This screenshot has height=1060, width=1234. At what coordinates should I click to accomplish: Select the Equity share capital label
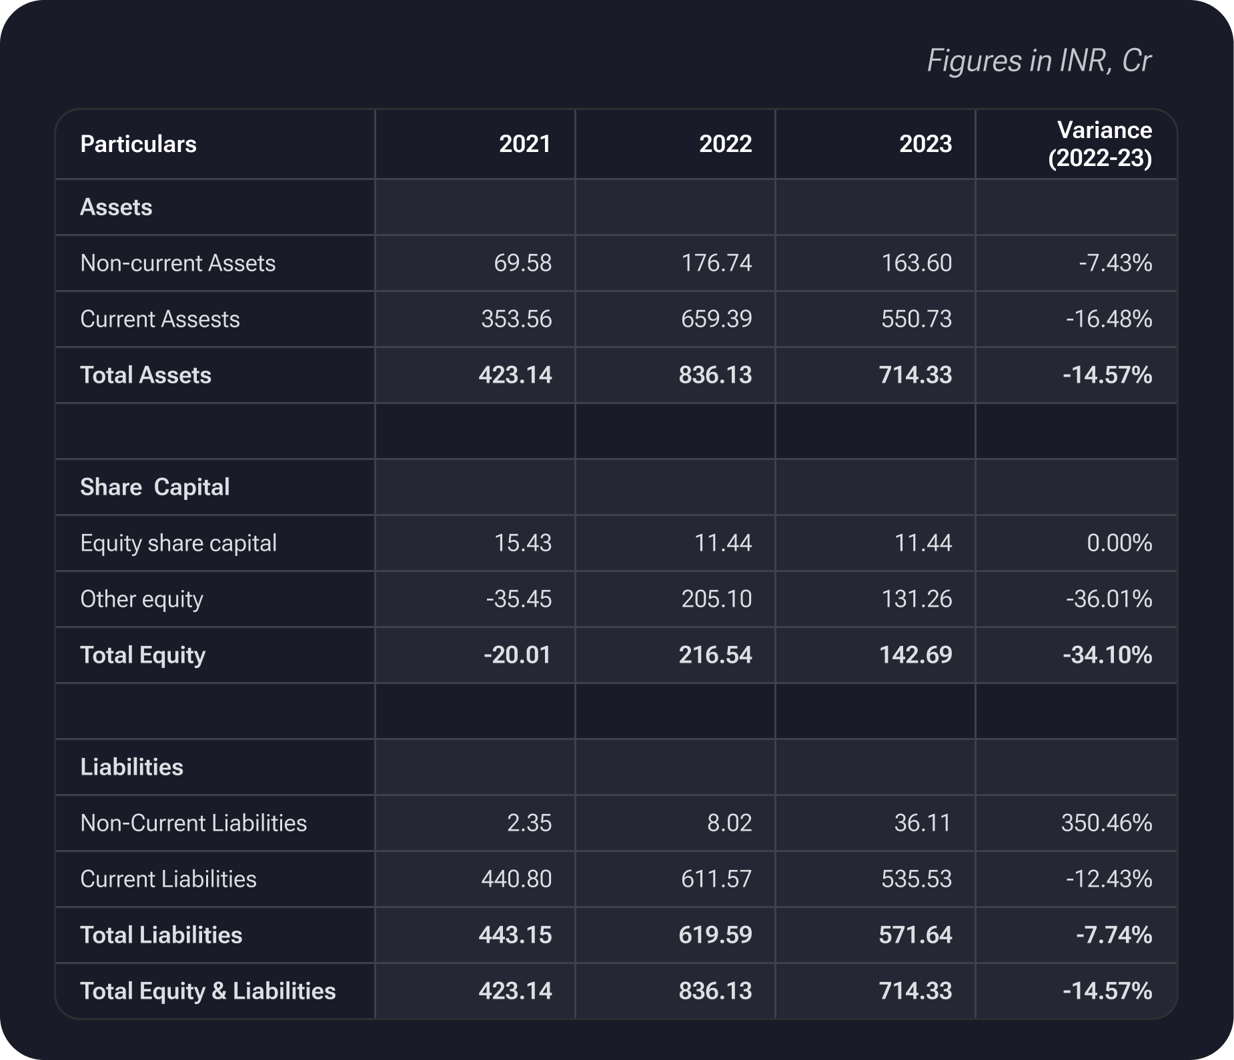tap(178, 543)
